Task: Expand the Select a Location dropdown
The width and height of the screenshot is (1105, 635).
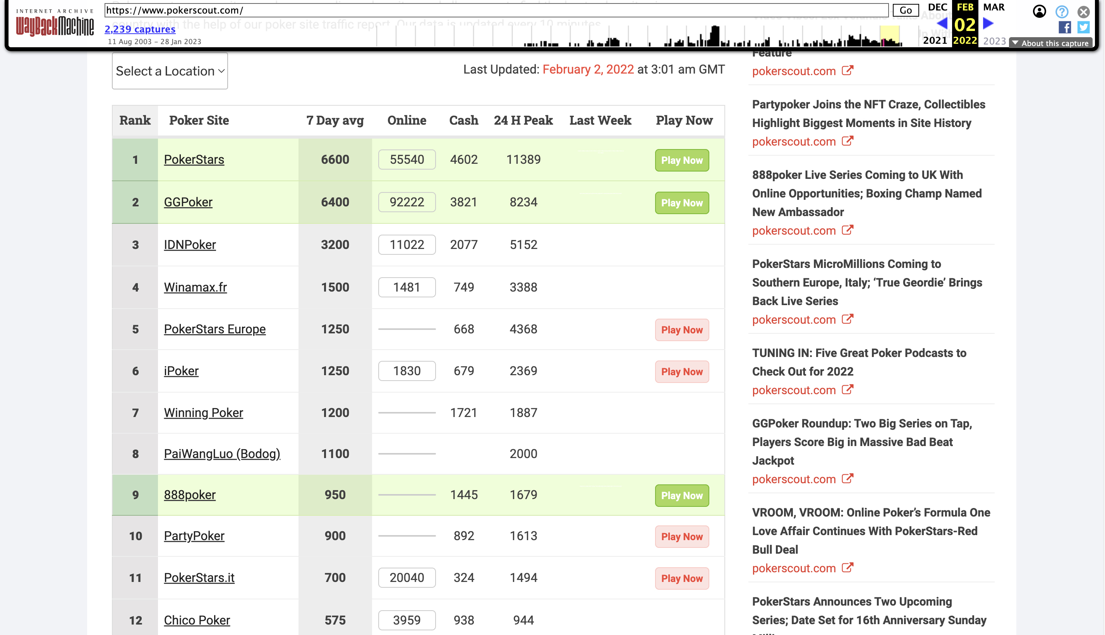Action: point(170,70)
